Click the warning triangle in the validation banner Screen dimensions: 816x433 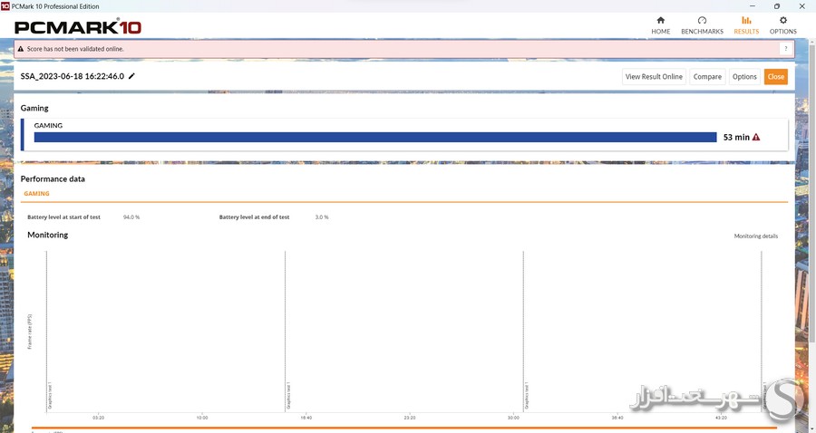(21, 49)
